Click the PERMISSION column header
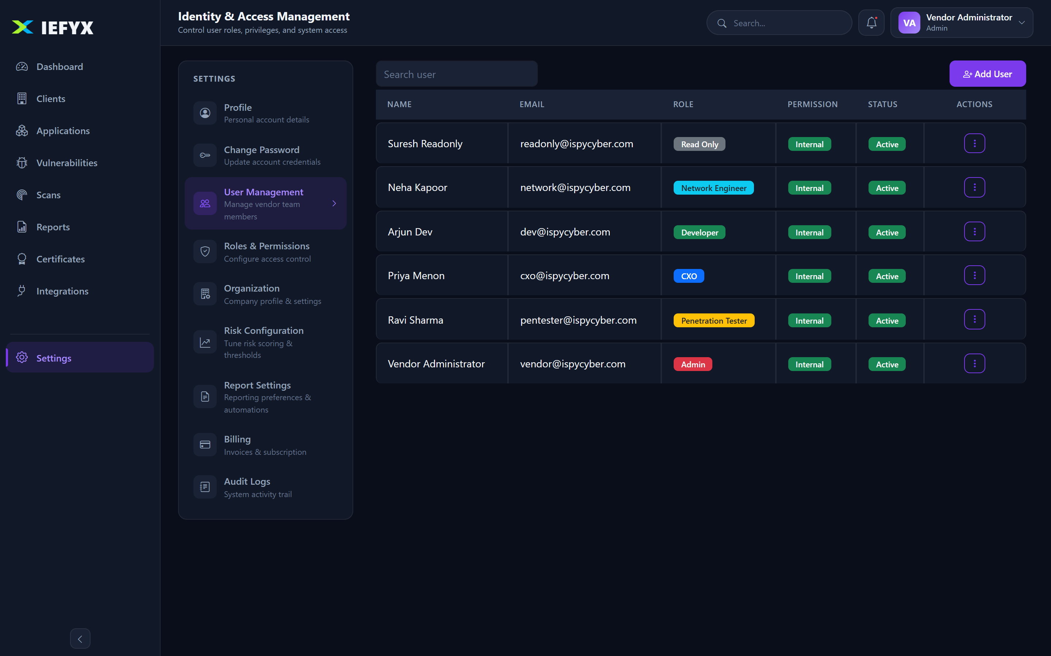 point(813,104)
